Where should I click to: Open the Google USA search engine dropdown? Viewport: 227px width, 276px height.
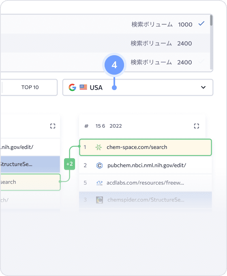pos(138,87)
